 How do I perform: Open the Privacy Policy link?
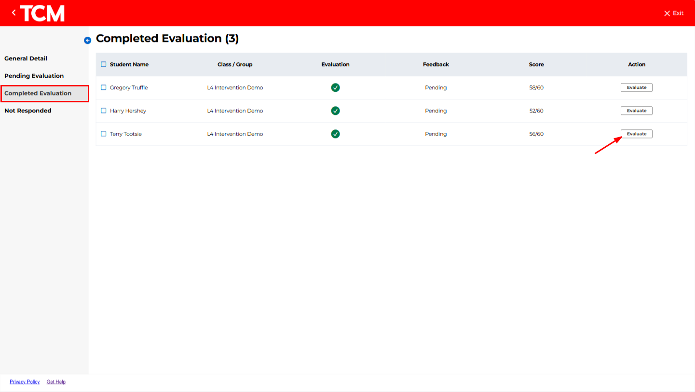[25, 382]
